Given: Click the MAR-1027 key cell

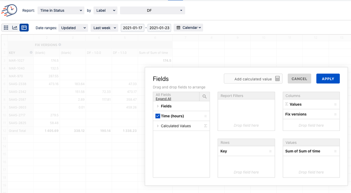Looking at the screenshot, I should [21, 60].
